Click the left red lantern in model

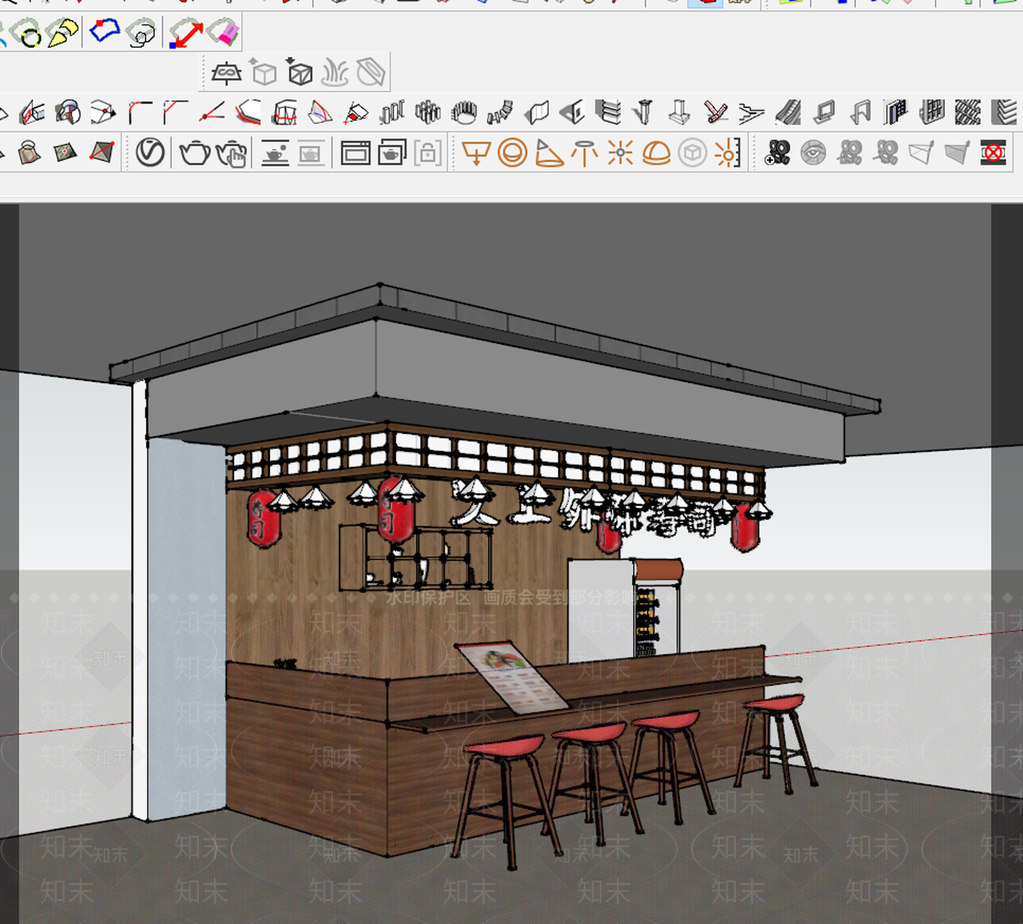pos(263,519)
